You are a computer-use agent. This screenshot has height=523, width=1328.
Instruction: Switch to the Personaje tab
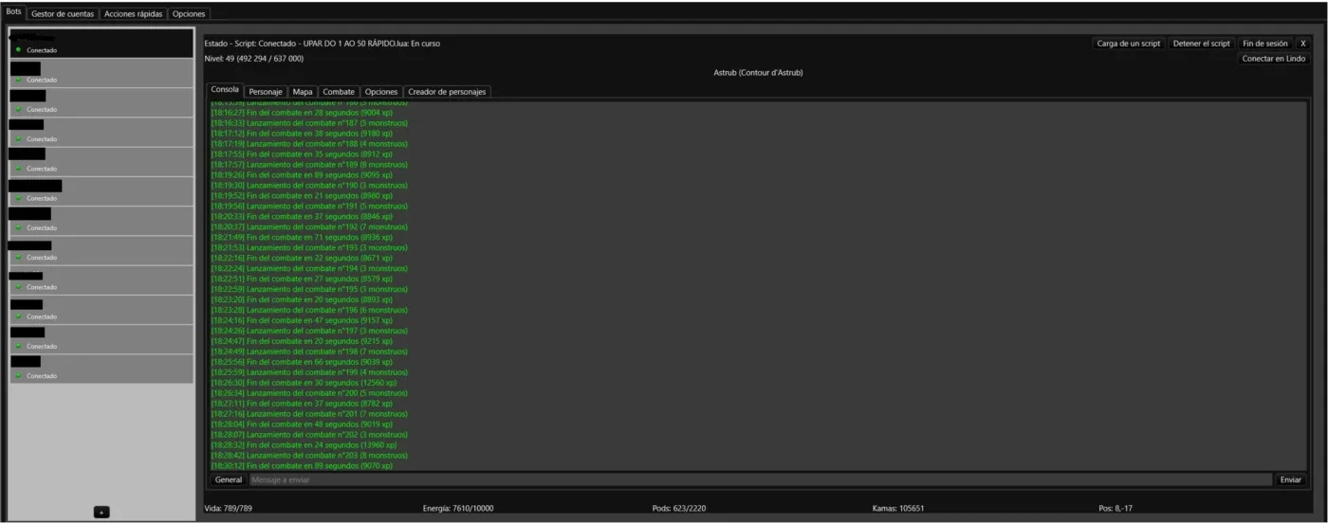click(x=266, y=92)
